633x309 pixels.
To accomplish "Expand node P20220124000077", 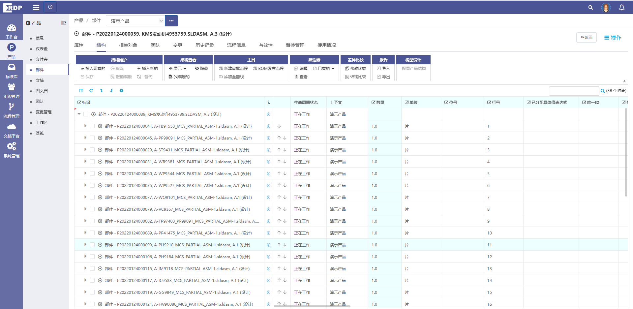I will pos(85,197).
